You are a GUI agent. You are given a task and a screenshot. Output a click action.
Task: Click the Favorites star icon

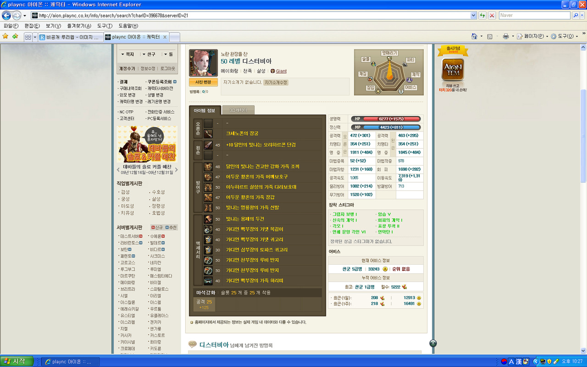tap(6, 36)
